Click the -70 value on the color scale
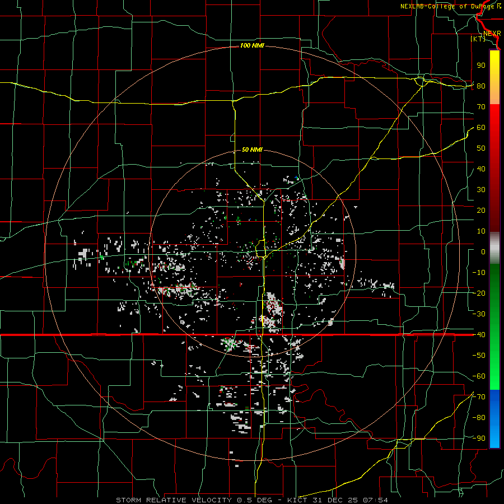Image resolution: width=504 pixels, height=504 pixels. (479, 397)
